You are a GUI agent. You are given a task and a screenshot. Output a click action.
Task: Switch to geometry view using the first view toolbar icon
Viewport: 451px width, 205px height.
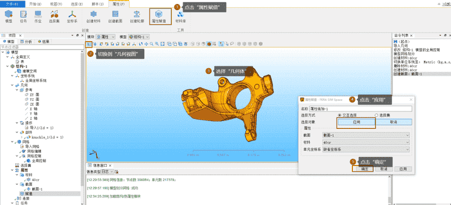[x=89, y=44]
